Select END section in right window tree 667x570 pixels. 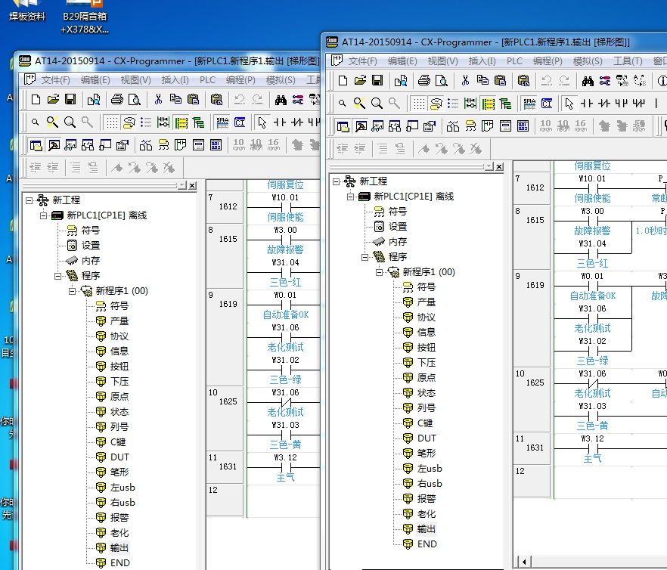[427, 544]
